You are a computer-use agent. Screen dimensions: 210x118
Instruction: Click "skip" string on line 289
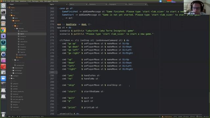[x=71, y=85]
